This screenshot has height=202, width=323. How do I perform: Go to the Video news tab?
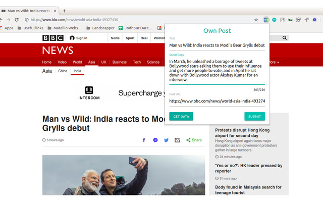62,62
